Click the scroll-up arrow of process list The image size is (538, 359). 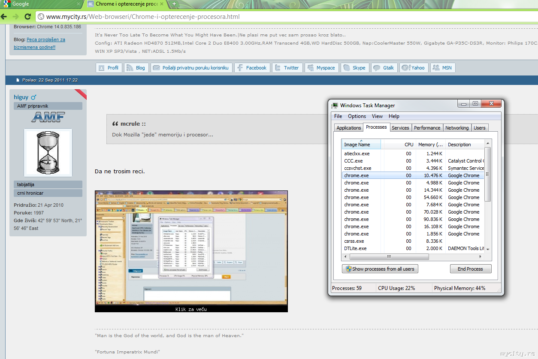[488, 143]
